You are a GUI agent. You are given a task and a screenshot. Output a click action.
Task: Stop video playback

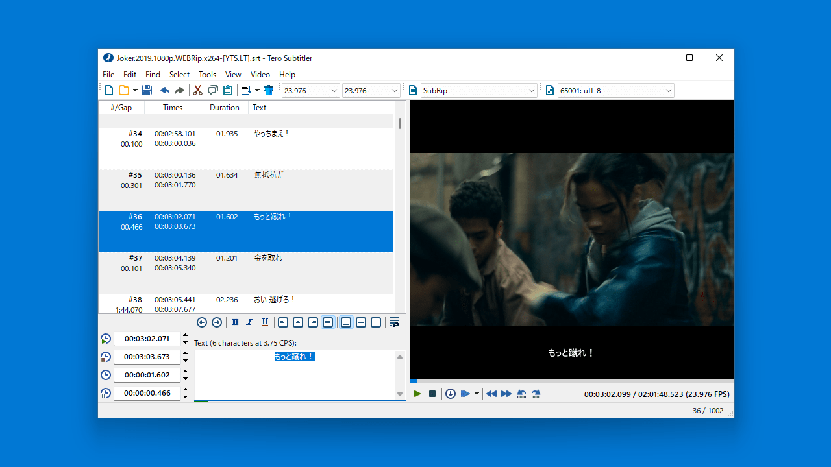coord(432,394)
